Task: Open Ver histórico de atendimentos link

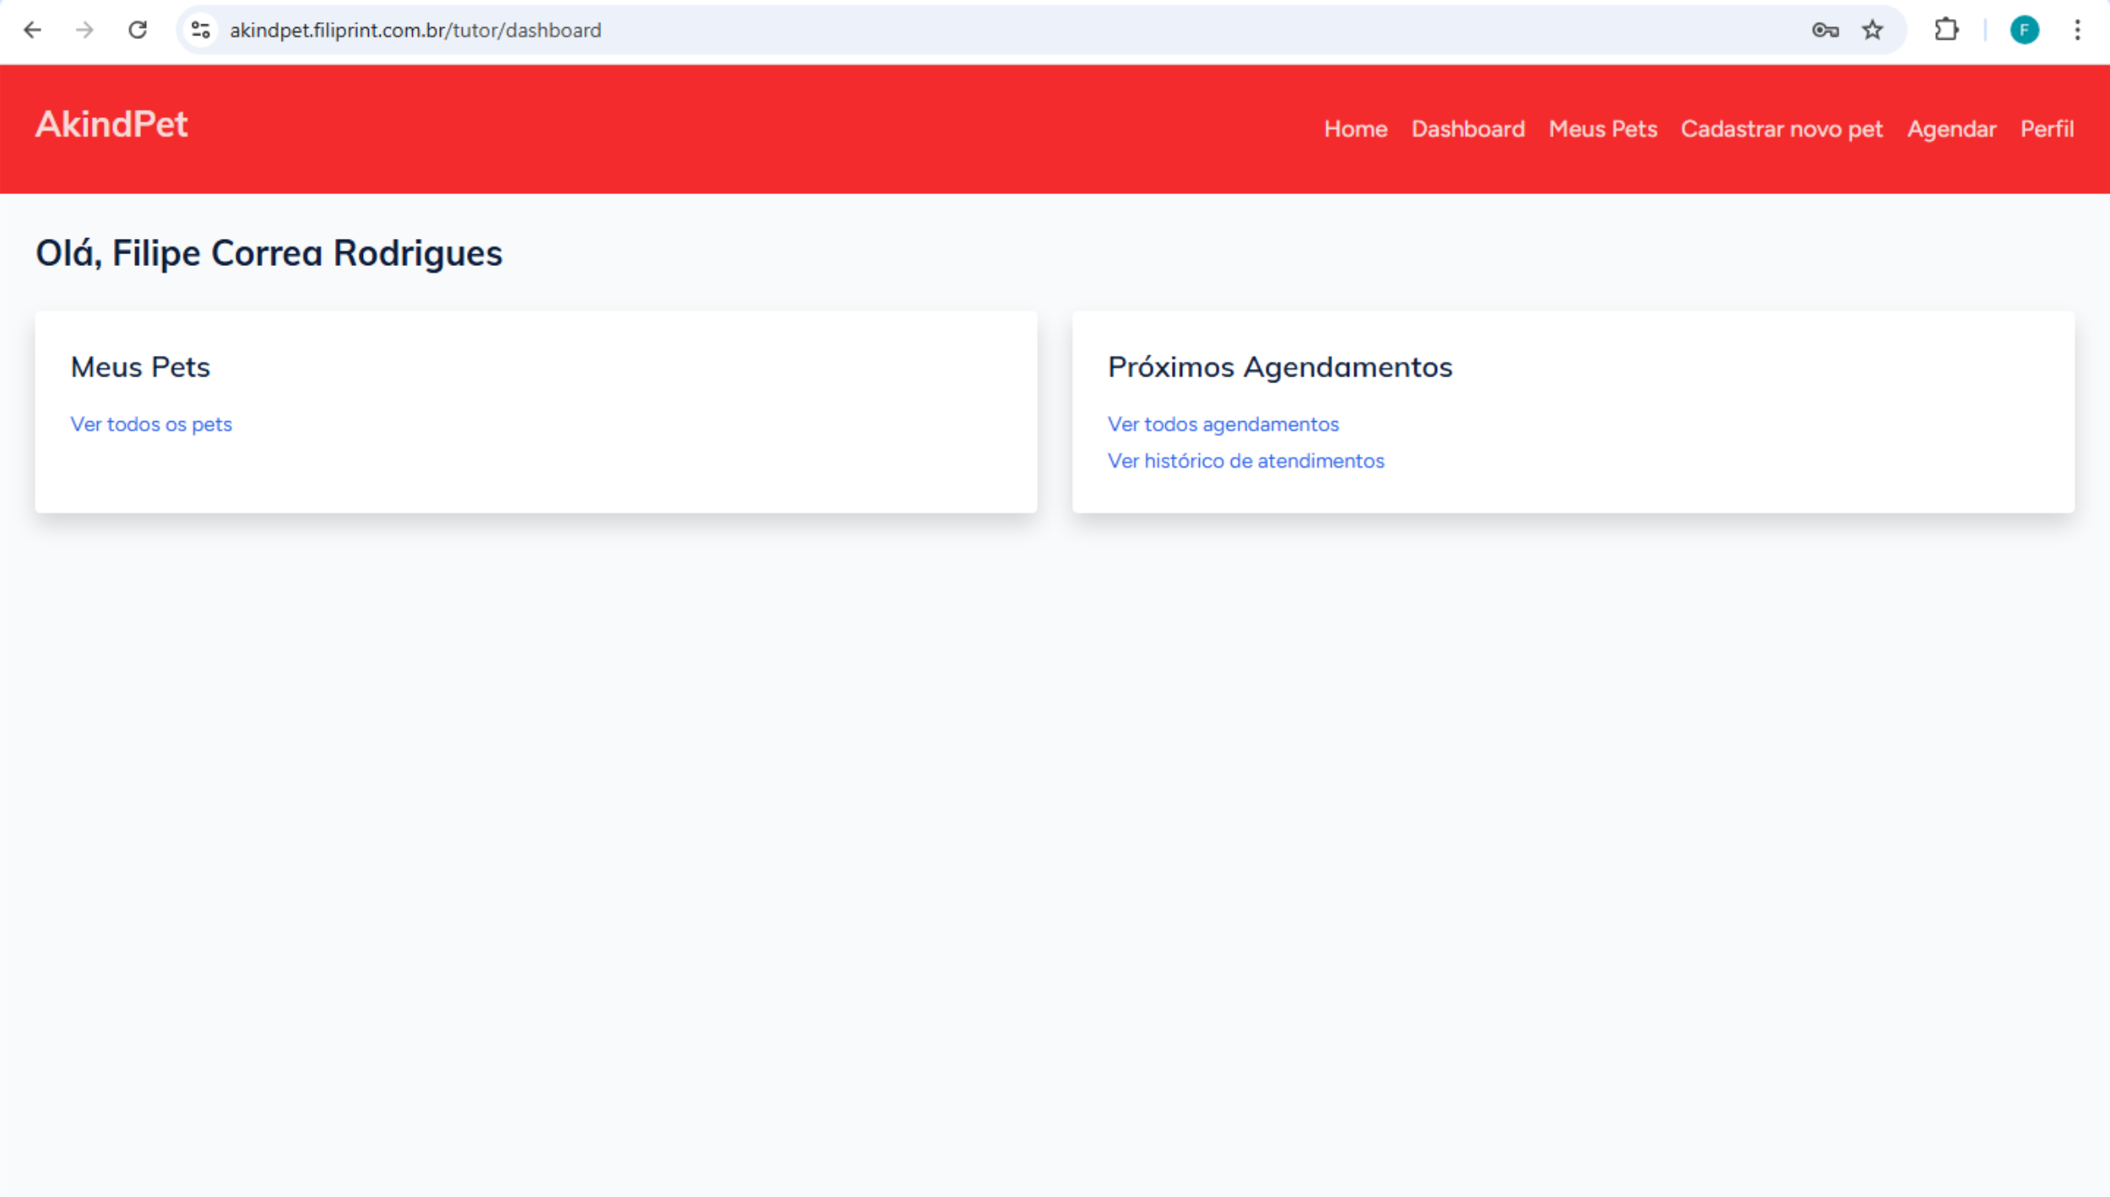Action: coord(1245,461)
